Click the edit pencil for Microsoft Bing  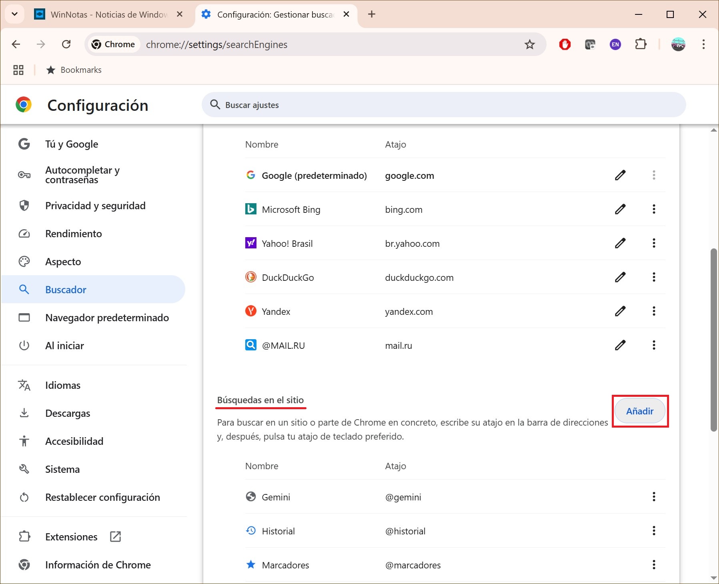(620, 209)
